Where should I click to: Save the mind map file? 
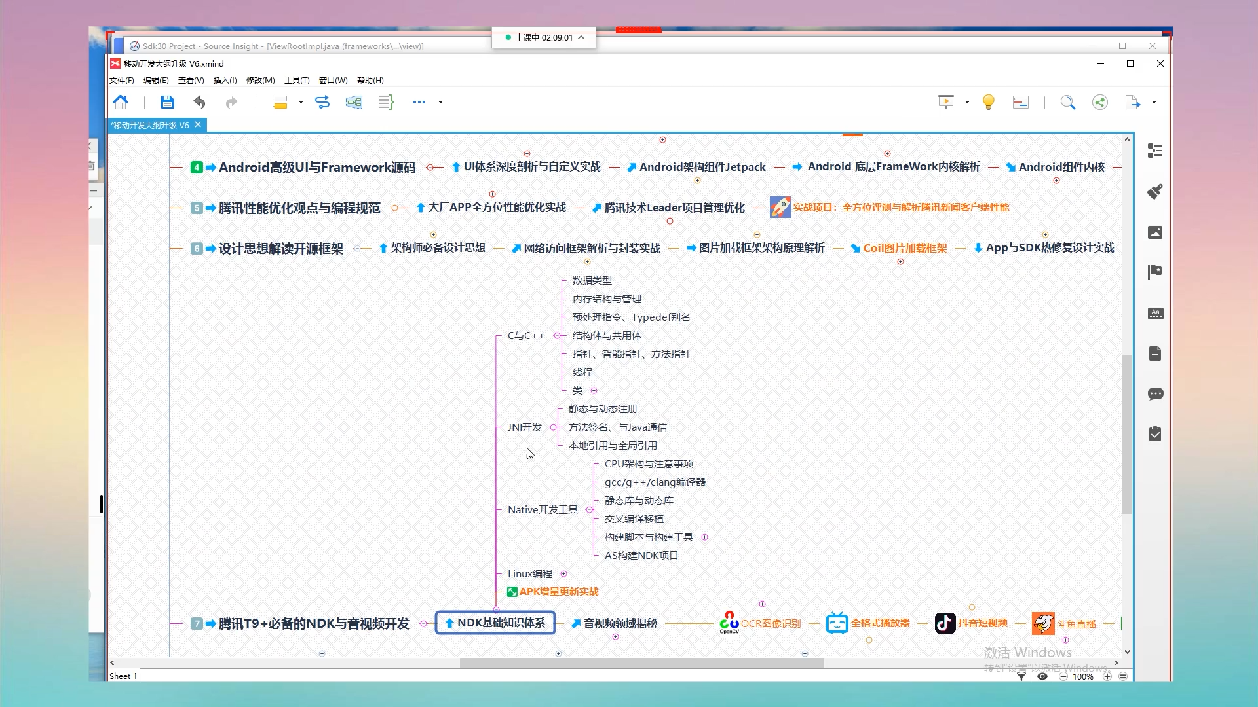167,102
